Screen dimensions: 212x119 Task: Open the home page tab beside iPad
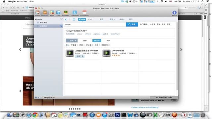[102, 20]
